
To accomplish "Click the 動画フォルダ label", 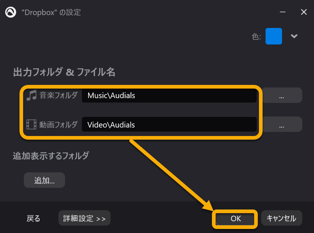I will (58, 125).
